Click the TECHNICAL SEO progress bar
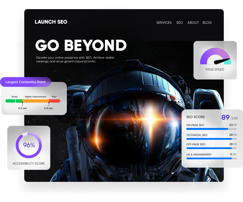The image size is (243, 202). 211,139
